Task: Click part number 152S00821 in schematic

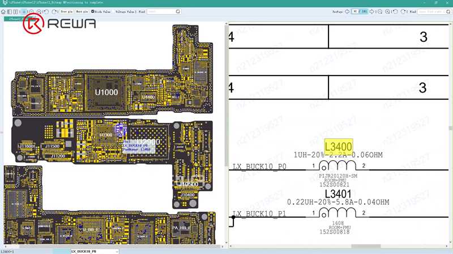Action: tap(334, 185)
